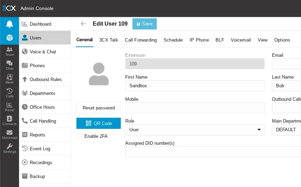Click the Email input field
Image resolution: width=301 pixels, height=187 pixels.
coord(286,64)
